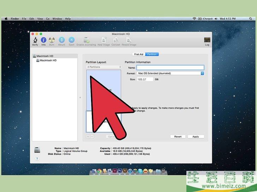Open Spotlight search in menu bar
Screen dimensions: 257x192
[250, 19]
